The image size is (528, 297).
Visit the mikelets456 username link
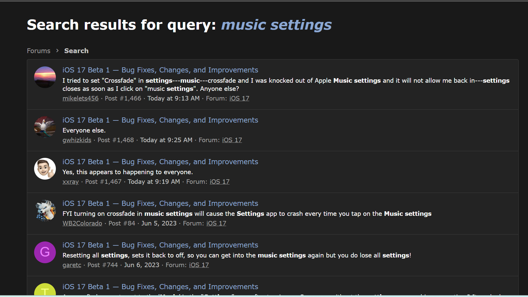81,98
